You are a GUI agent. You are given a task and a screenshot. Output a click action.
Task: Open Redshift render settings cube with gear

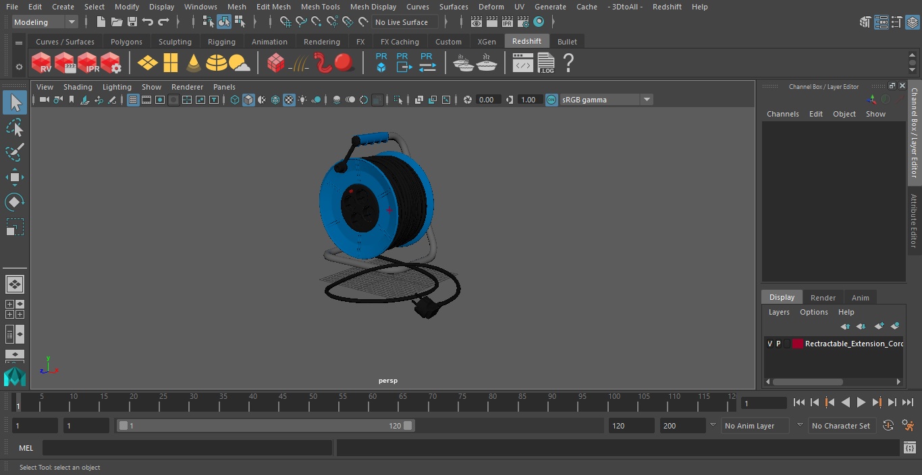[x=111, y=63]
